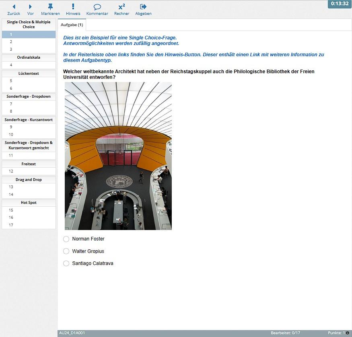Select Norman Foster answer

[66, 239]
